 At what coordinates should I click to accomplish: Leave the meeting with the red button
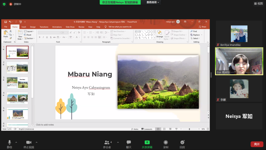257,144
